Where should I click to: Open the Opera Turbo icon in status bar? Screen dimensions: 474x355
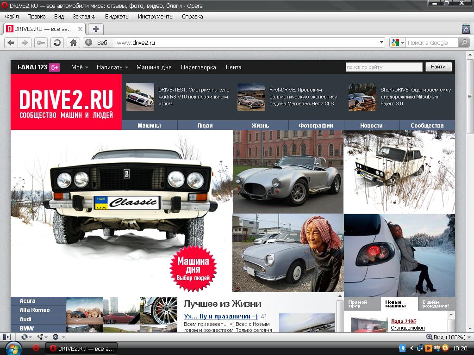(56, 337)
